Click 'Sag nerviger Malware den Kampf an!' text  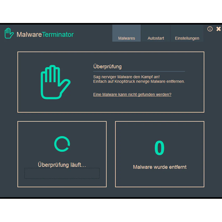(126, 77)
